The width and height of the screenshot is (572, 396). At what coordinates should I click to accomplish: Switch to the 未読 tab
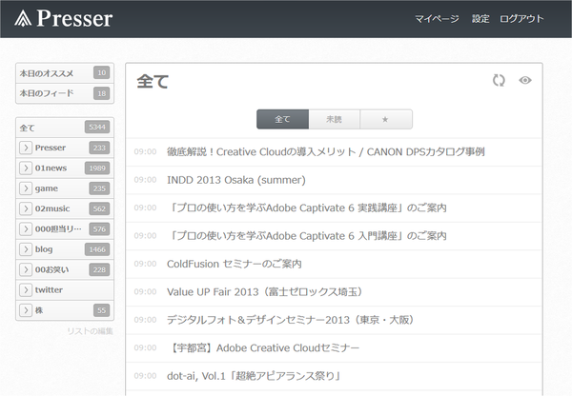(335, 119)
